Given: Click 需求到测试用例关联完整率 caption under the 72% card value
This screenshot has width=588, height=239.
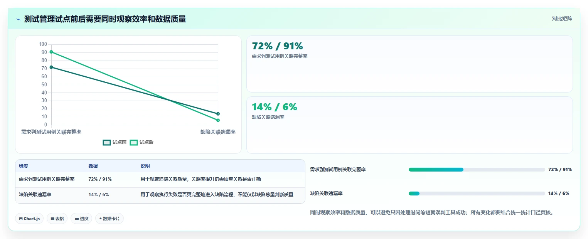Looking at the screenshot, I should (x=280, y=56).
